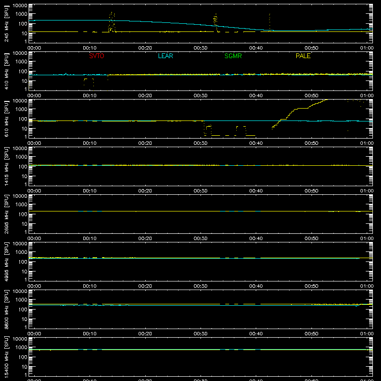Click 01:00 time tick under 1415 MHz plot

coord(367,191)
